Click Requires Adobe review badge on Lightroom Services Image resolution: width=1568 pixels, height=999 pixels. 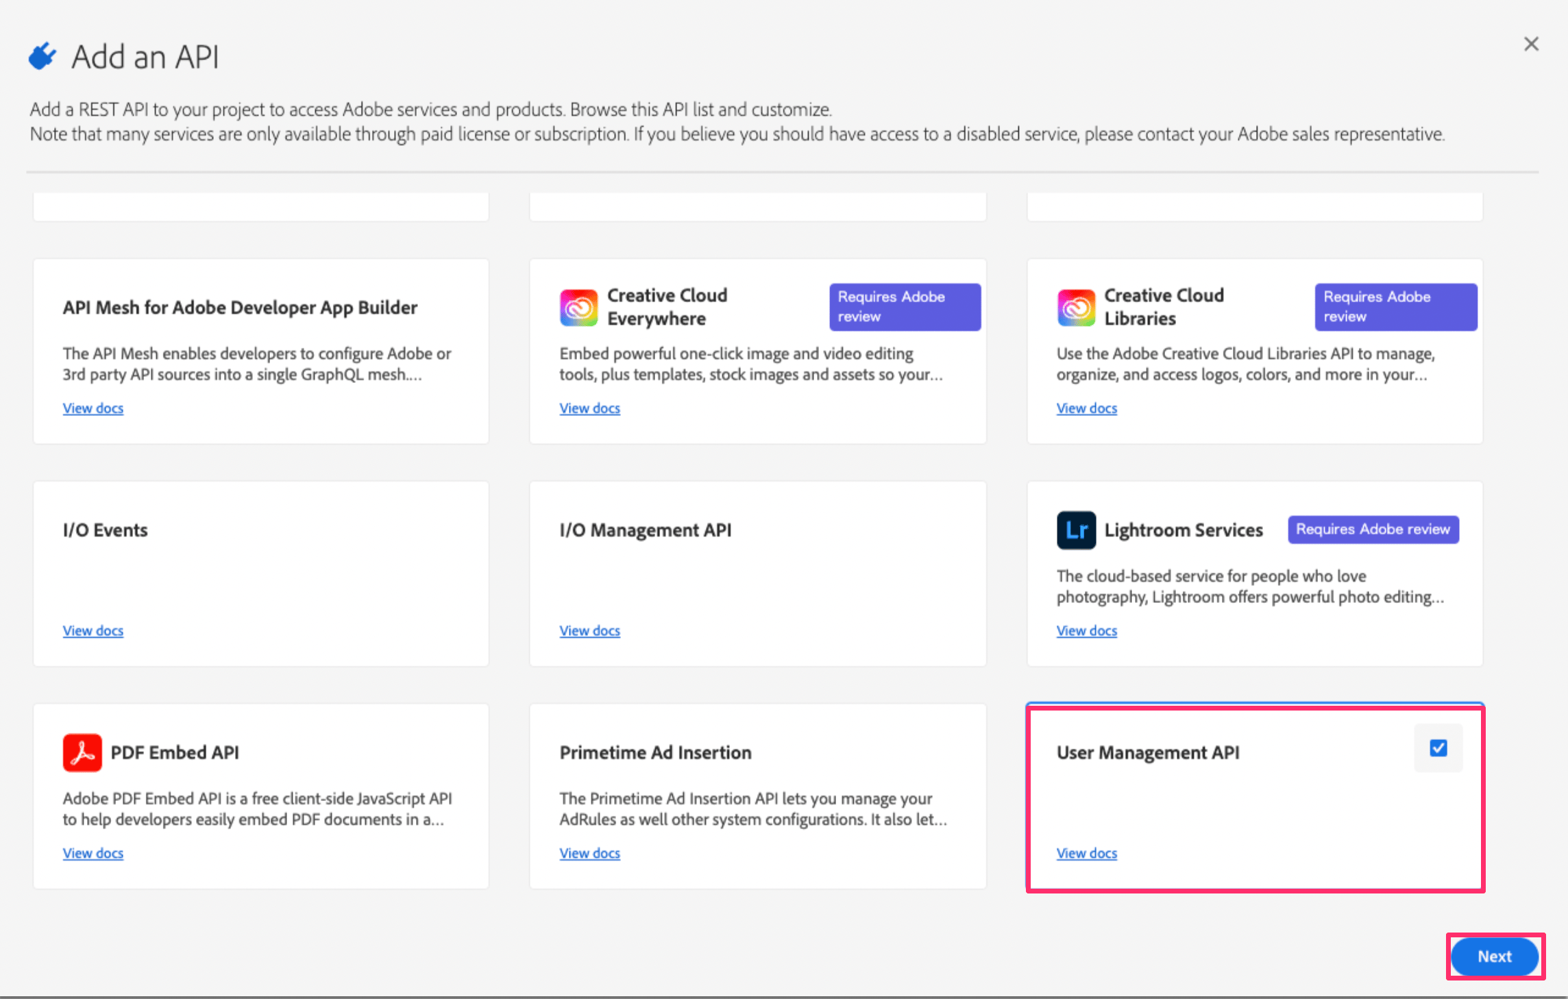(x=1373, y=530)
